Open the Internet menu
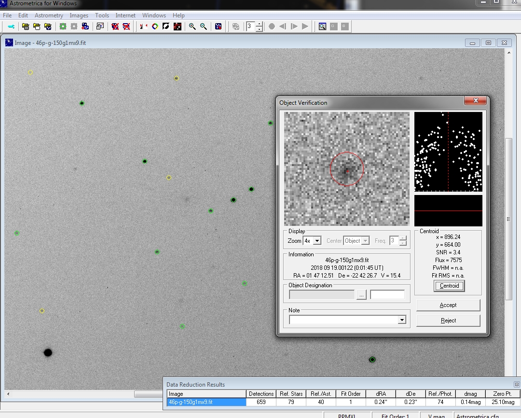521x418 pixels. (125, 15)
